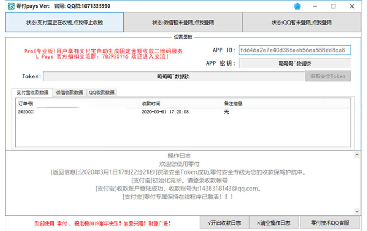Switch to the 微信收款数据 tab
Viewport: 367px width, 231px height.
(x=69, y=92)
